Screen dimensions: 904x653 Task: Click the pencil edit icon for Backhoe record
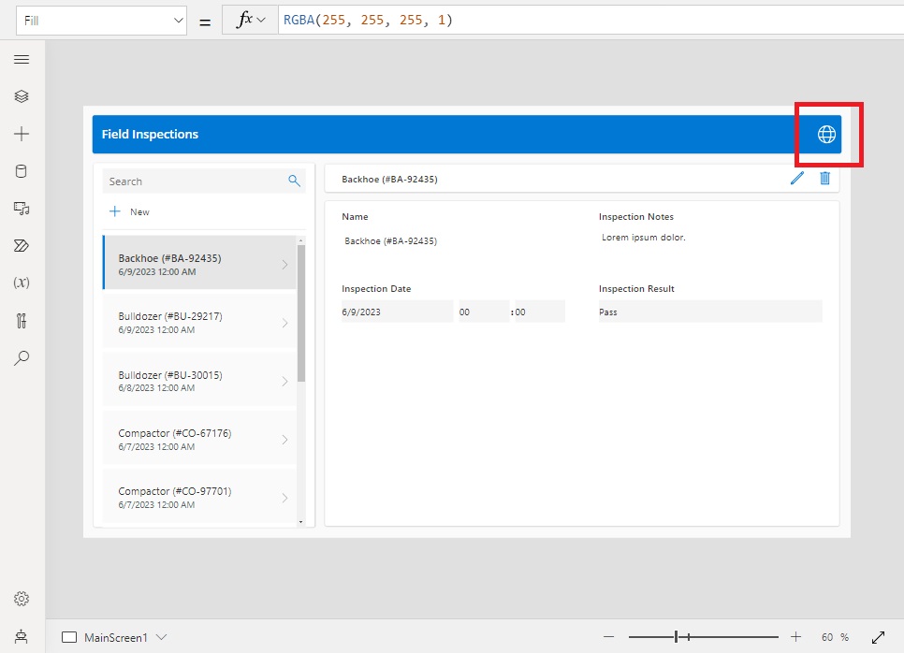(796, 178)
